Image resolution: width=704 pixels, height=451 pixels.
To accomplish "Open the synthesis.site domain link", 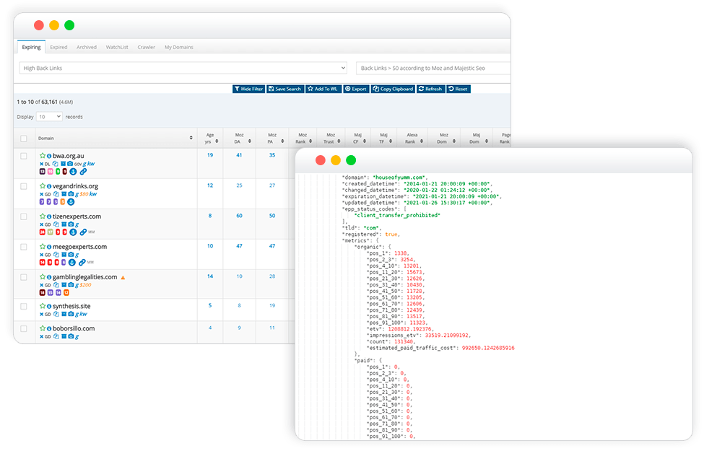I will pos(71,306).
